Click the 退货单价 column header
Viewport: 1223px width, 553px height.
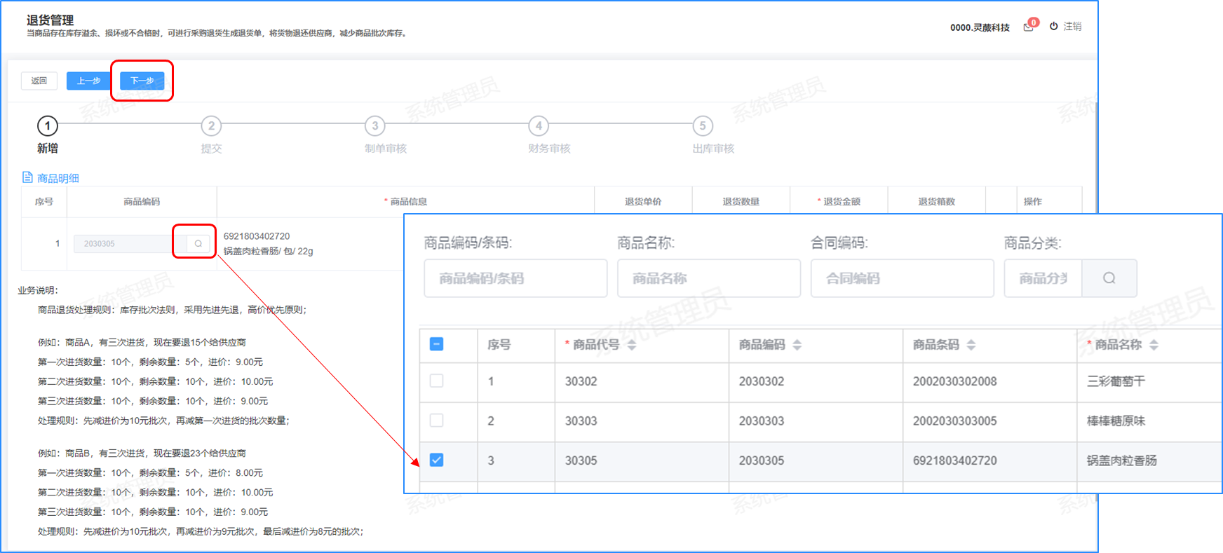pos(643,201)
